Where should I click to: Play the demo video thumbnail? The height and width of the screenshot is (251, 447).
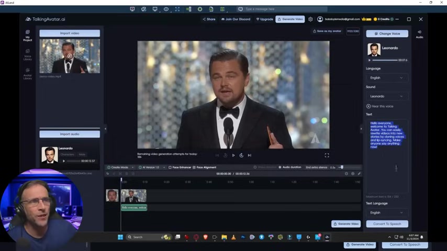[70, 56]
